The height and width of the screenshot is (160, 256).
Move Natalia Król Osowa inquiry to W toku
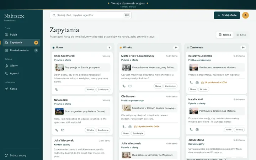(90, 130)
